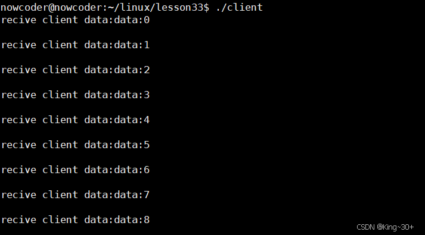Click the word 'client' on the data:4 line

click(60, 120)
